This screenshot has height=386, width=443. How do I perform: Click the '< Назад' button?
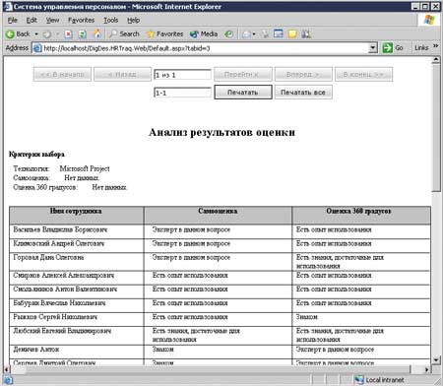tap(122, 74)
